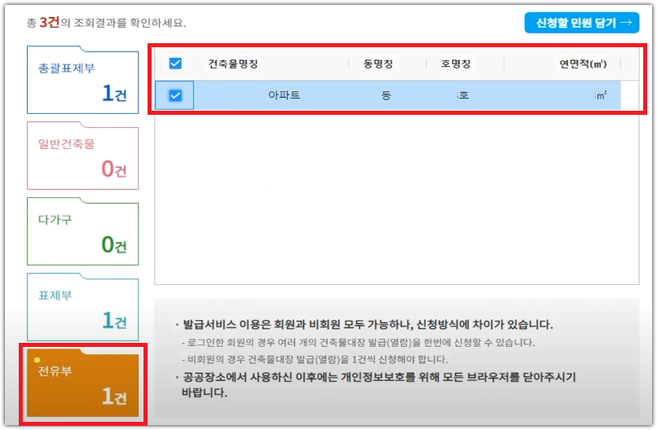The image size is (657, 430).
Task: Click the 연면적(㎡) column header
Action: (x=583, y=64)
